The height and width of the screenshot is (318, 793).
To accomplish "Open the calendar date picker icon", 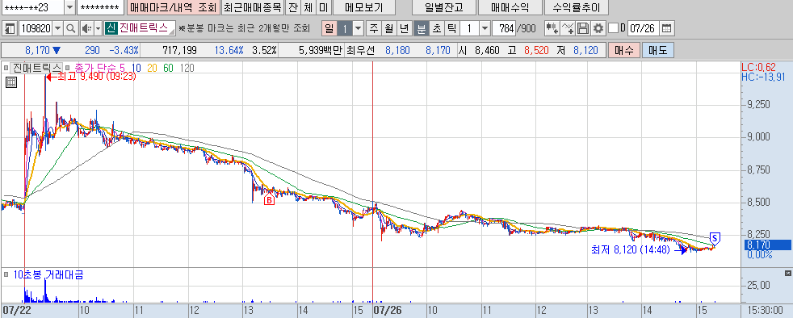I will pos(667,28).
